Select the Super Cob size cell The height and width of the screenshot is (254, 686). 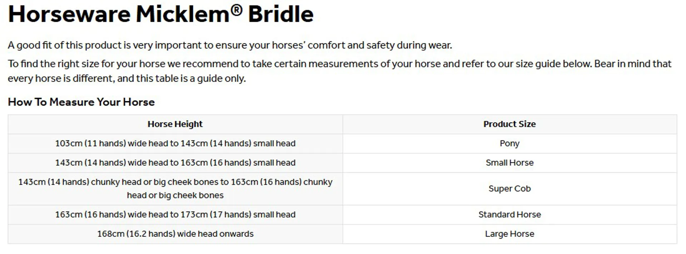point(509,189)
